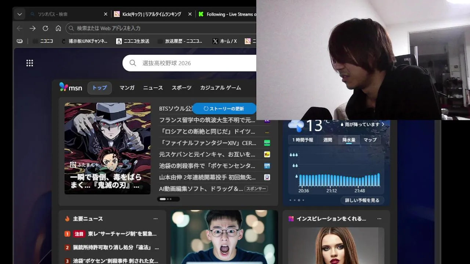Open the tab search dropdown arrow

[x=19, y=14]
